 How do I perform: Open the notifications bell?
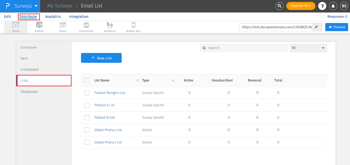tap(333, 6)
